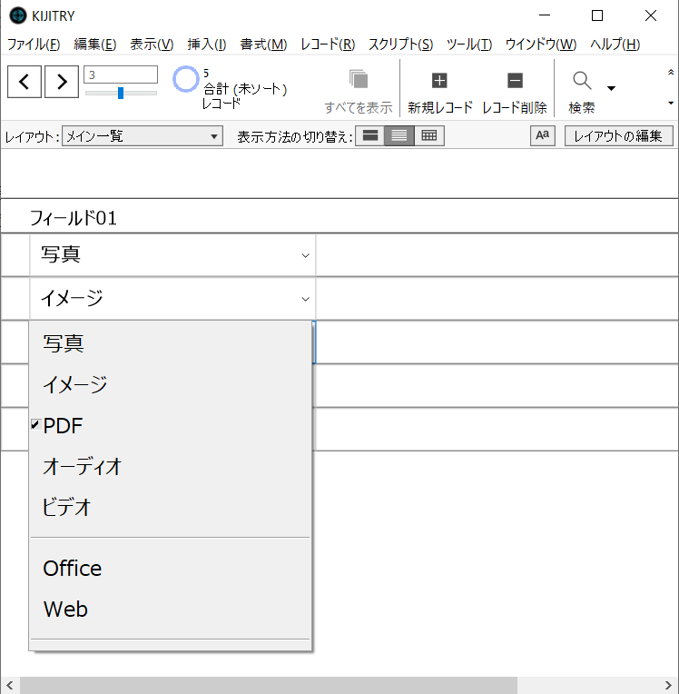This screenshot has height=694, width=679.
Task: Go to the previous record arrow
Action: (25, 82)
